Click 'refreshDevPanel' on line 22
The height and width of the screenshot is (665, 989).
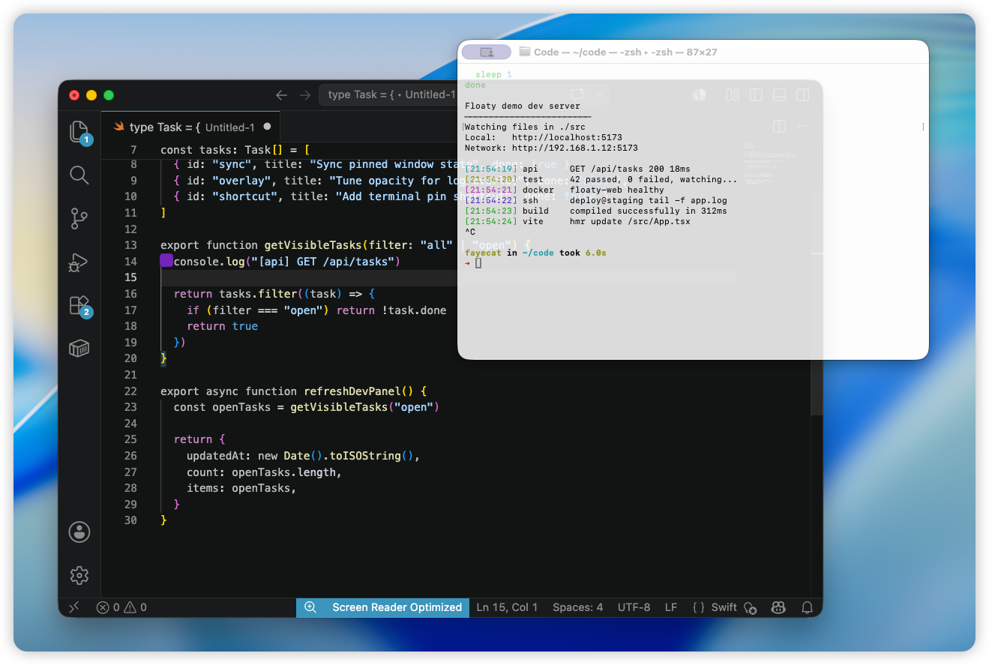(352, 391)
